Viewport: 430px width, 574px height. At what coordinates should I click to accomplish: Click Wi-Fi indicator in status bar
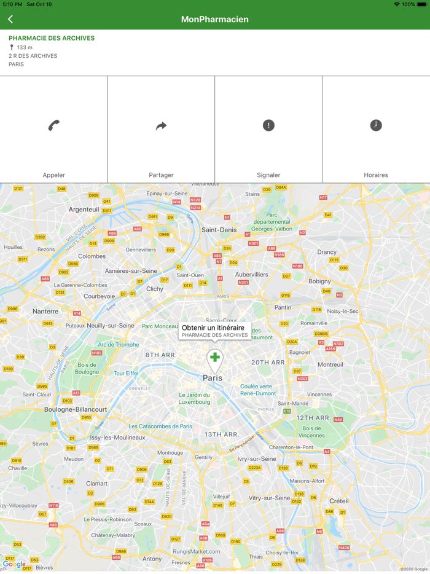397,4
